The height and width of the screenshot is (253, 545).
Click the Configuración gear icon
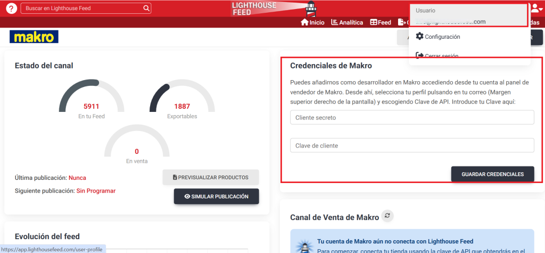click(419, 37)
